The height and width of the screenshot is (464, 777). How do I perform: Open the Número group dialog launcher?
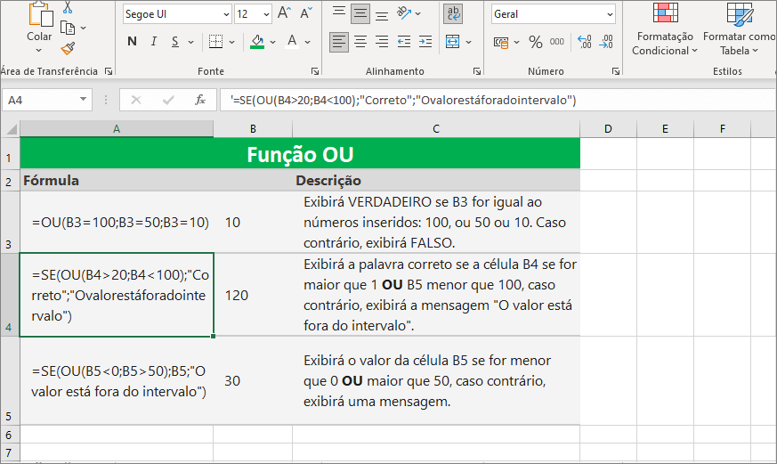[x=615, y=71]
